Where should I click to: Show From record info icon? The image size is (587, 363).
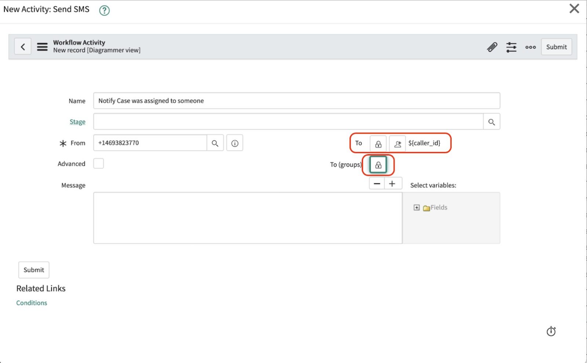[235, 143]
